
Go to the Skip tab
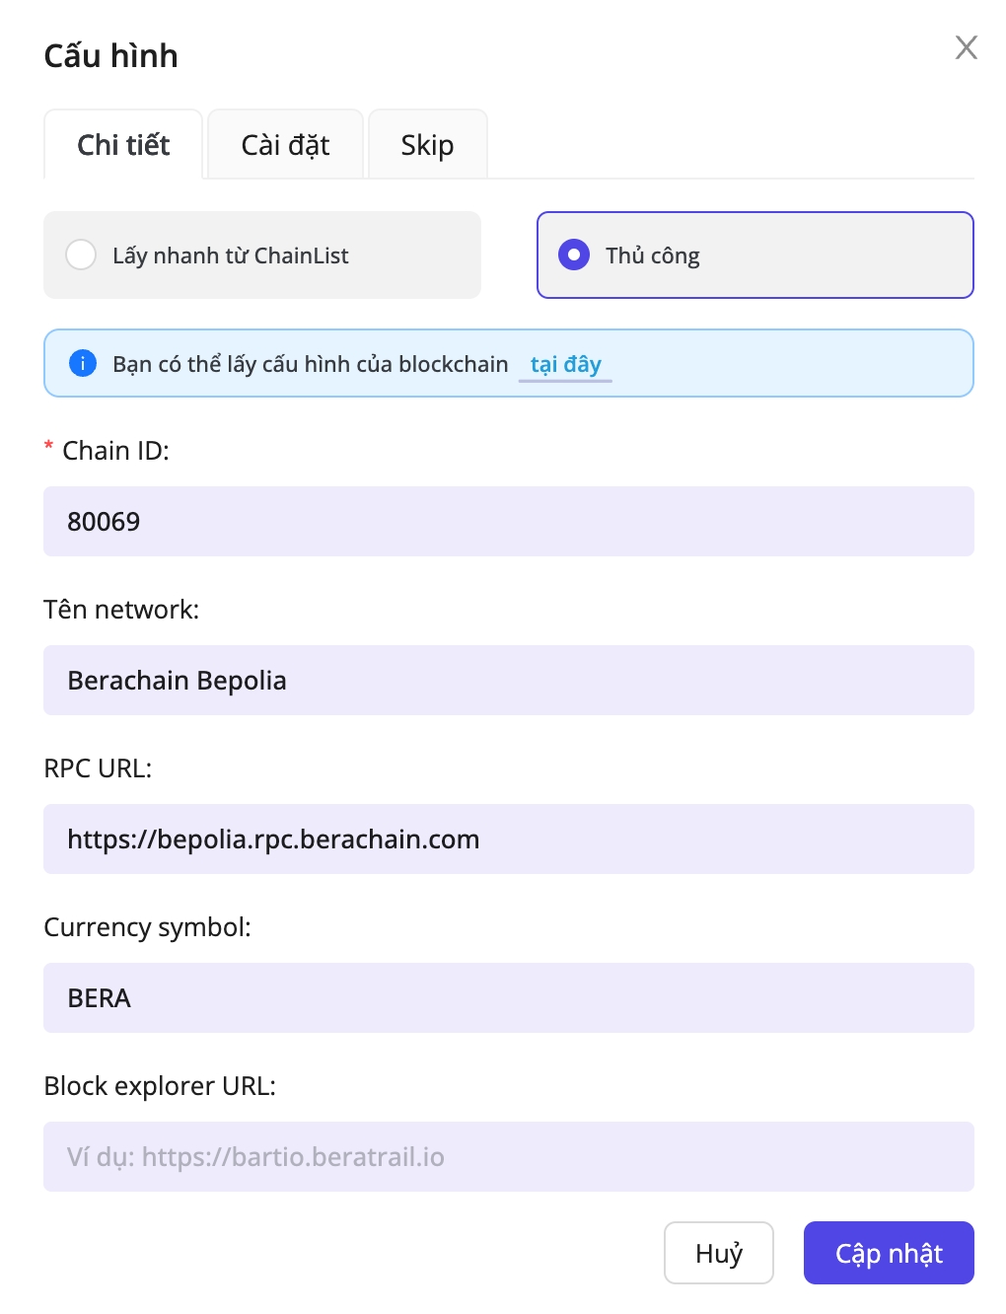pyautogui.click(x=427, y=145)
